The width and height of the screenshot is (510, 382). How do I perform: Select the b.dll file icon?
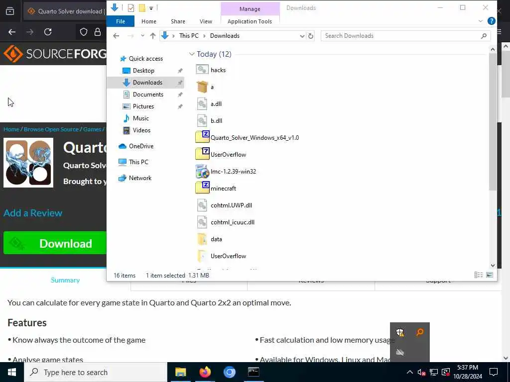(202, 120)
